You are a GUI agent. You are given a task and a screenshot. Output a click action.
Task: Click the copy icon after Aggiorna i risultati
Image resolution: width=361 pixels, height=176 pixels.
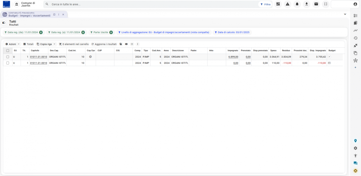point(121,44)
